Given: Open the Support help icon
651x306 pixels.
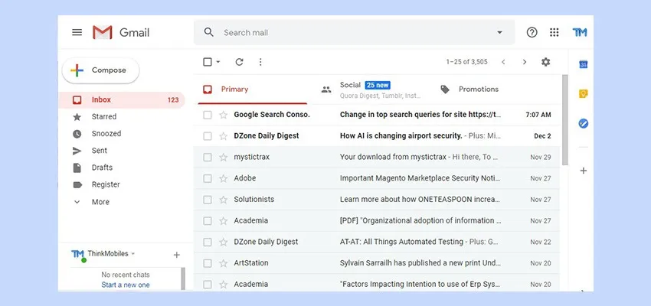Looking at the screenshot, I should 532,32.
